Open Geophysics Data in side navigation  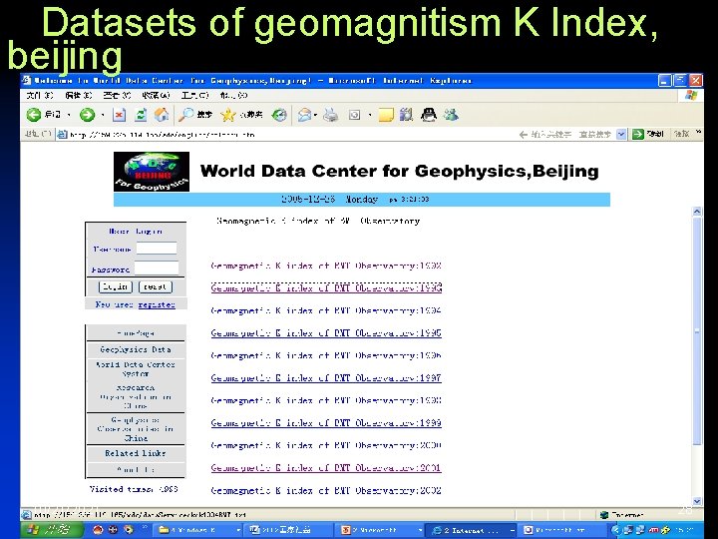click(136, 349)
